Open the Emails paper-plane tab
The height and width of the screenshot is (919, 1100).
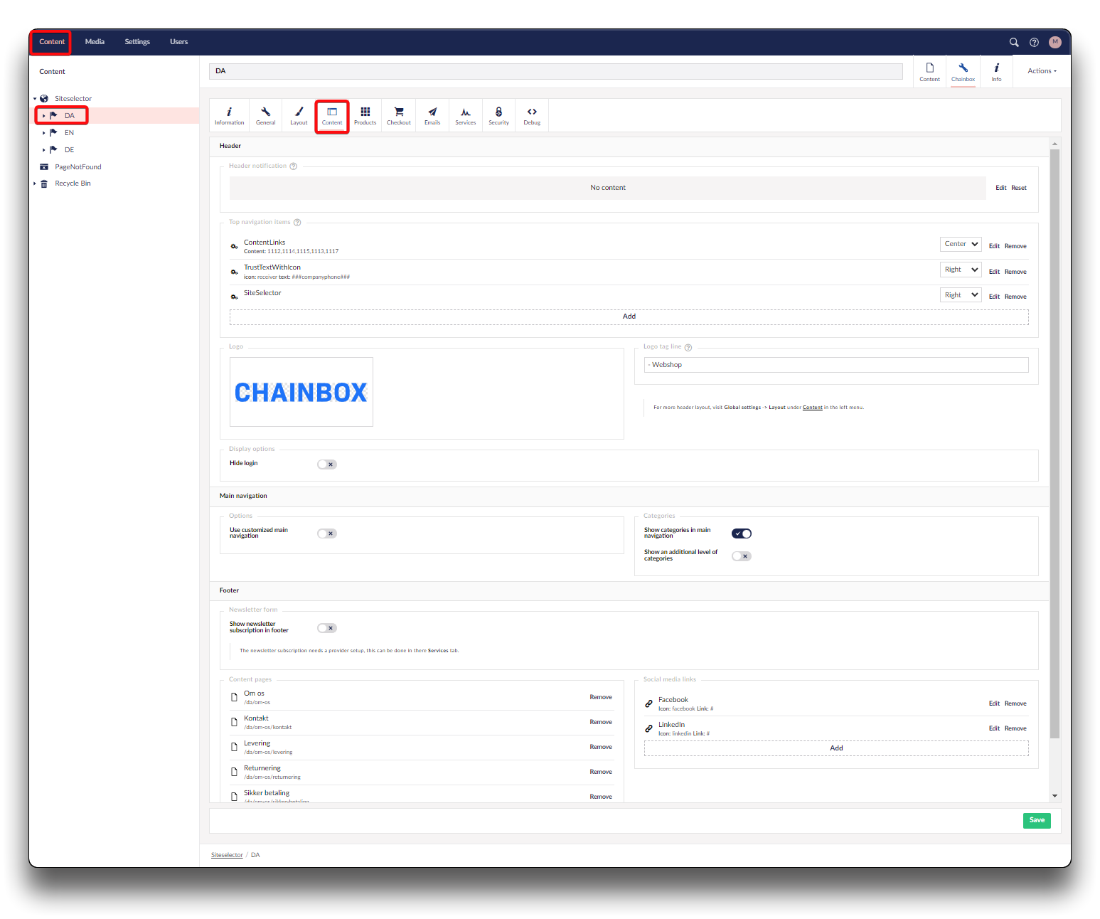coord(432,115)
